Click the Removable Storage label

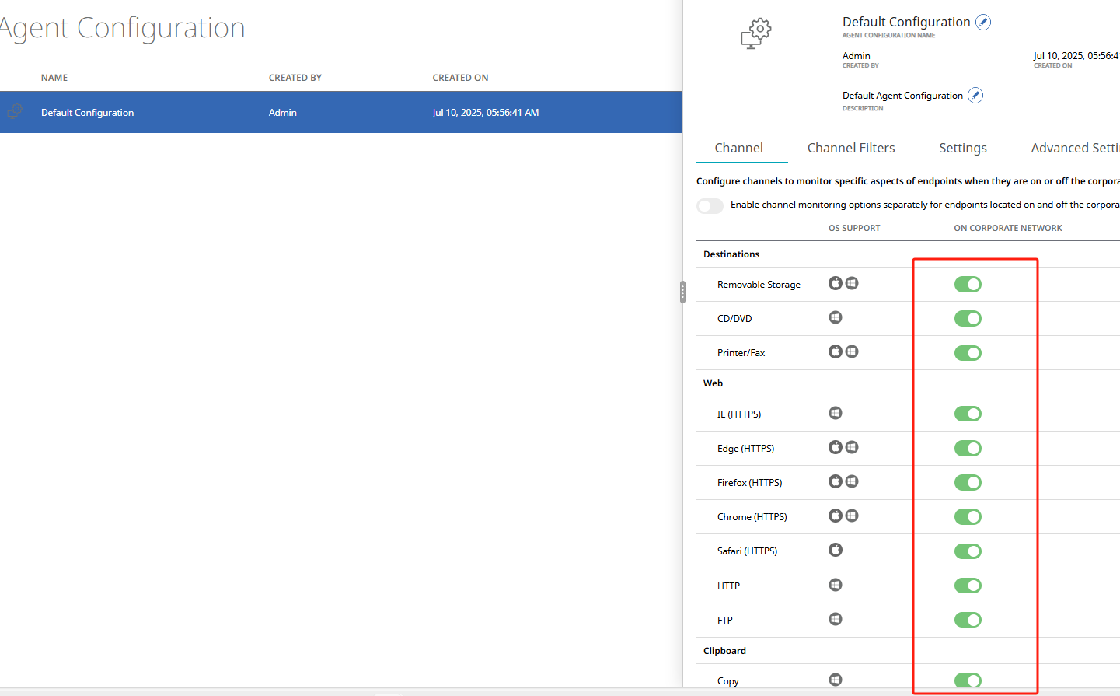[759, 285]
